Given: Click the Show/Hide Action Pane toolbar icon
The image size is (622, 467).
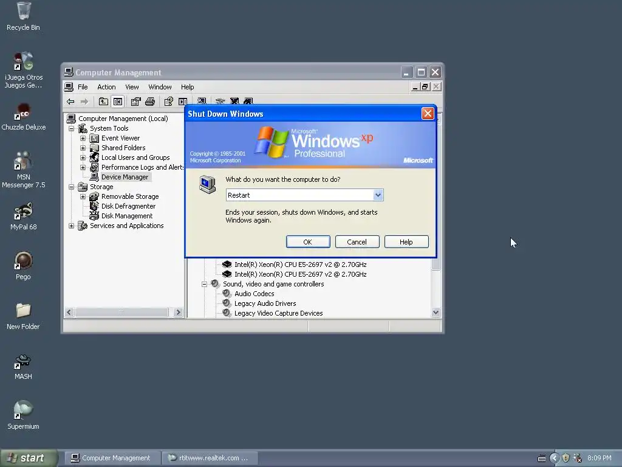Looking at the screenshot, I should pos(183,102).
